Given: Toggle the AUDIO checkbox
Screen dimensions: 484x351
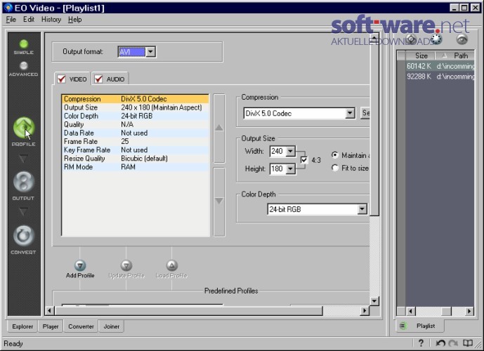Looking at the screenshot, I should pos(98,79).
